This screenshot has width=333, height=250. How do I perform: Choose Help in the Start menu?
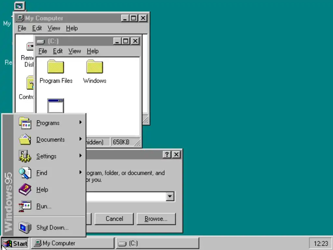coord(50,189)
